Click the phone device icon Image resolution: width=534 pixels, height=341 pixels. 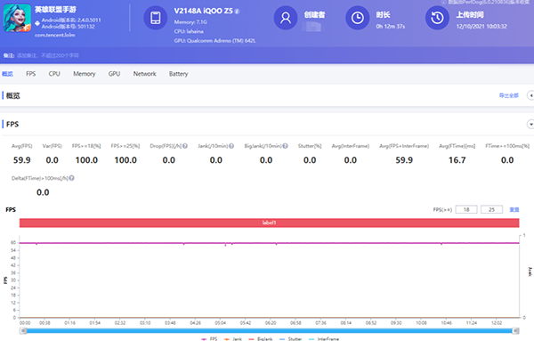(x=156, y=18)
